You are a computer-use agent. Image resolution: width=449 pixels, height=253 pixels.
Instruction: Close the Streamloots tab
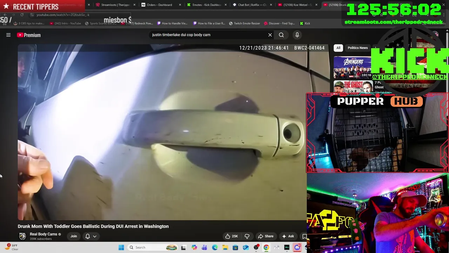pos(134,5)
